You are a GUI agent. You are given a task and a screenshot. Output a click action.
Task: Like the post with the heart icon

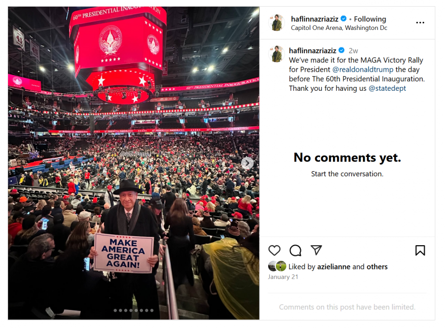274,251
